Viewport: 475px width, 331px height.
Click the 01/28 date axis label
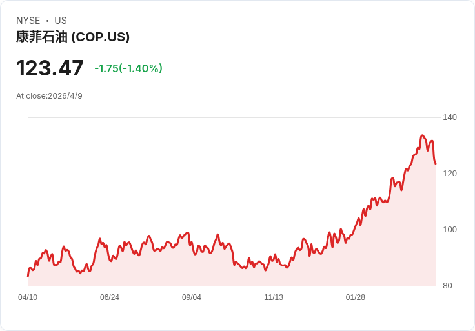(x=356, y=297)
